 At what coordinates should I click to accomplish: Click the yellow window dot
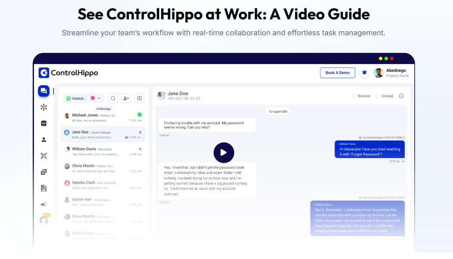380,59
